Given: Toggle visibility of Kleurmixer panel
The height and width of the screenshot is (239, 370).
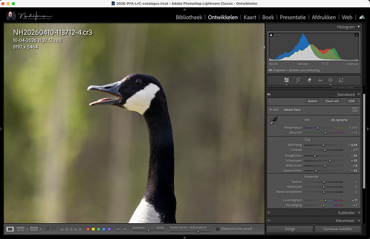Looking at the screenshot, I should pos(269,220).
